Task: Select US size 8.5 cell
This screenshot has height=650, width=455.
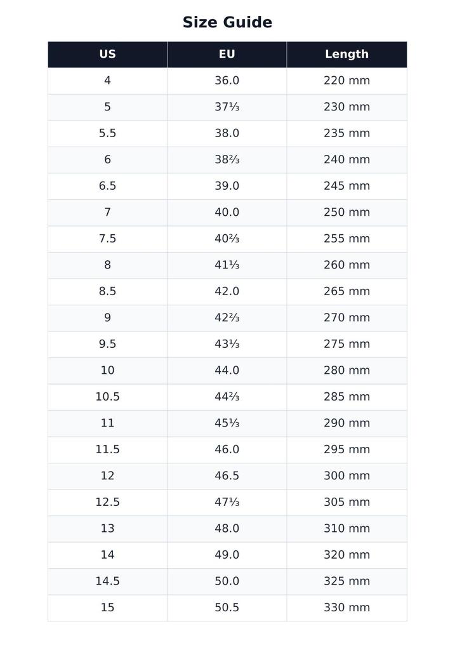Action: pyautogui.click(x=107, y=291)
